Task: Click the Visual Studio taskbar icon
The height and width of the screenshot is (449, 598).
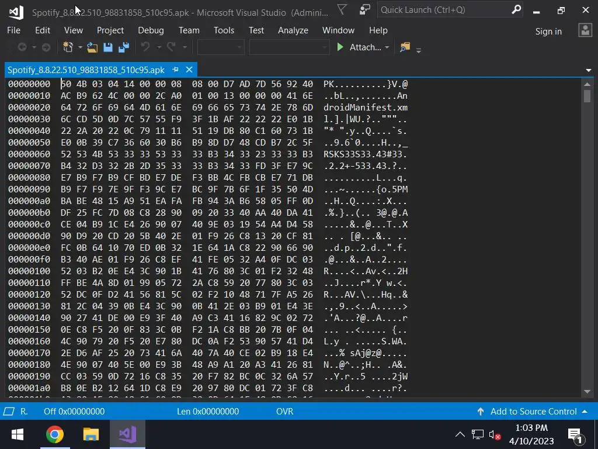Action: tap(127, 434)
